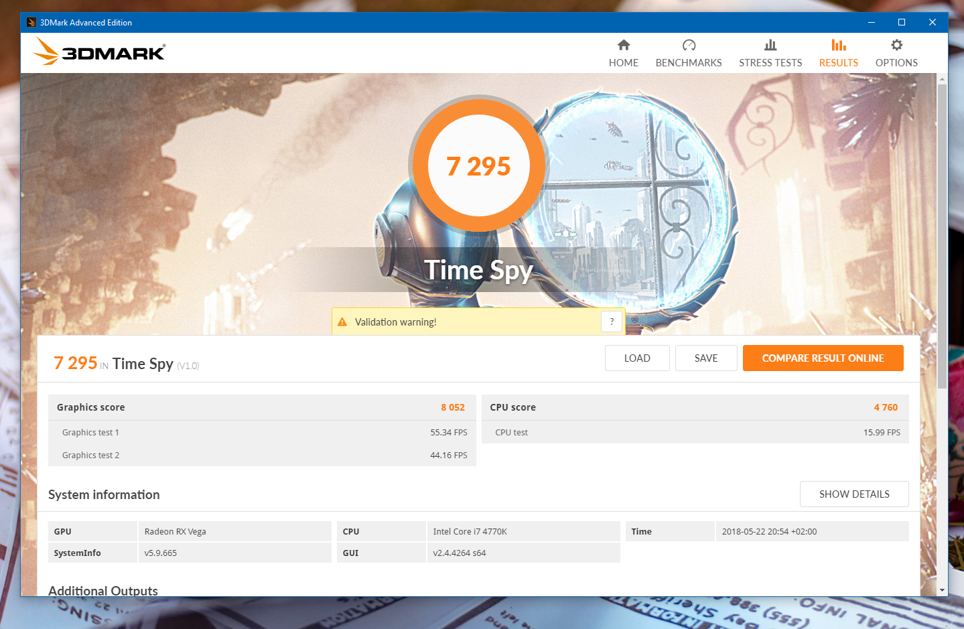
Task: Click the Graphics score value 8 052
Action: [x=453, y=407]
